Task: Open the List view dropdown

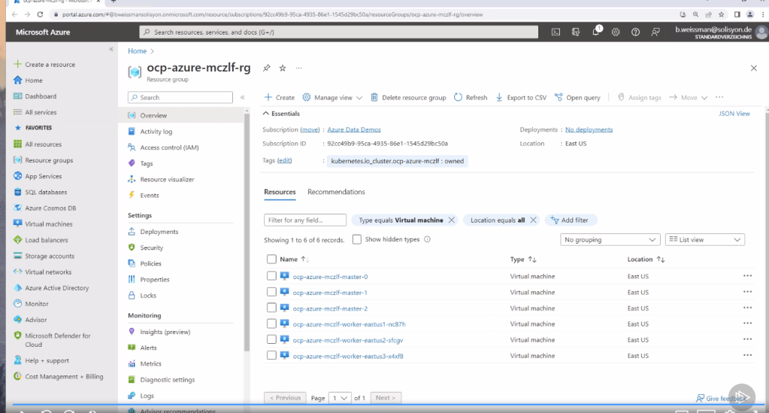Action: coord(705,240)
